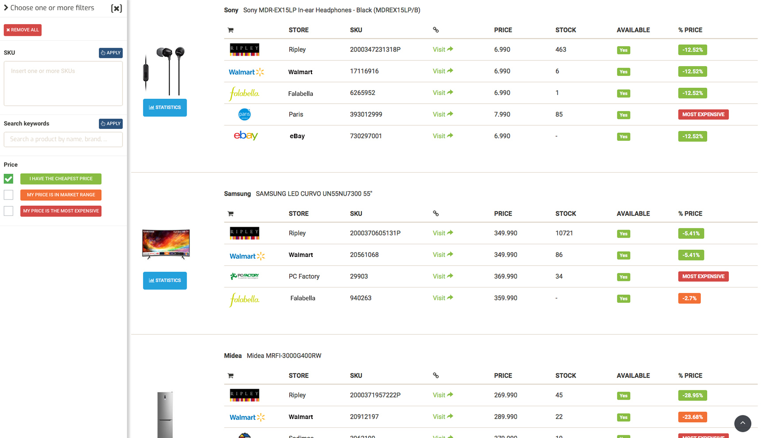Click the Samsung curved TV thumbnail
761x438 pixels.
click(166, 244)
